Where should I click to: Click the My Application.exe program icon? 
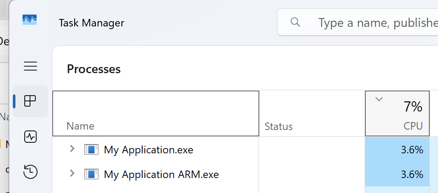point(91,150)
